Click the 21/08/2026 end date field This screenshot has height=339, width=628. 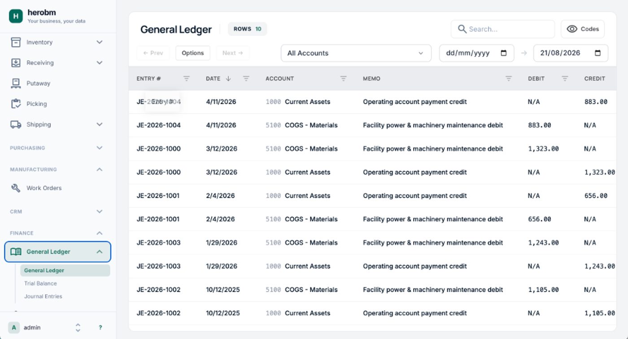point(571,53)
